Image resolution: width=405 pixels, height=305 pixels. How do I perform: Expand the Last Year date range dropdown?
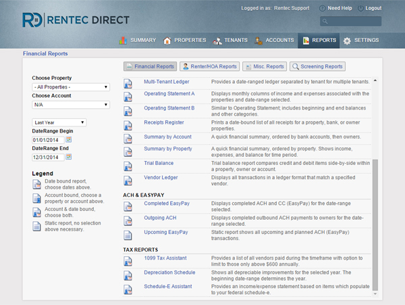59,122
